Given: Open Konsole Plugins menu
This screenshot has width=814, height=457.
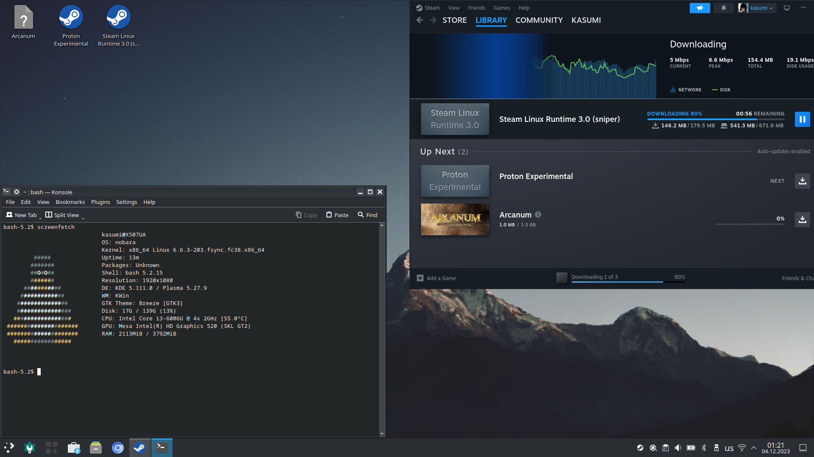Looking at the screenshot, I should click(100, 202).
